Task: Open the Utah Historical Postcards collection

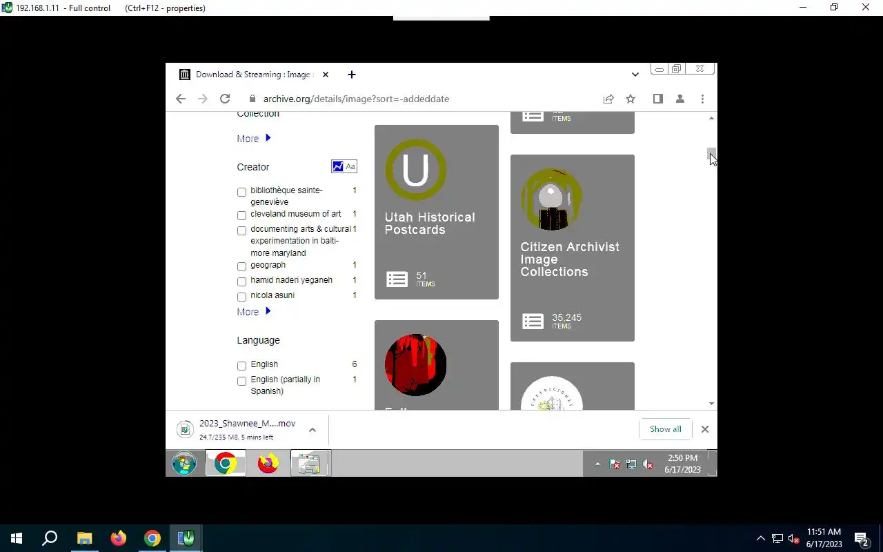Action: 430,224
